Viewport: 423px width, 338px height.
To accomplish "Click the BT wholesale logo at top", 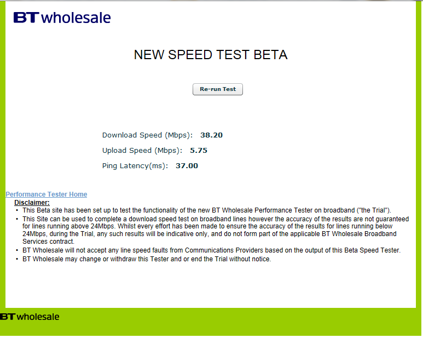I will [x=62, y=18].
